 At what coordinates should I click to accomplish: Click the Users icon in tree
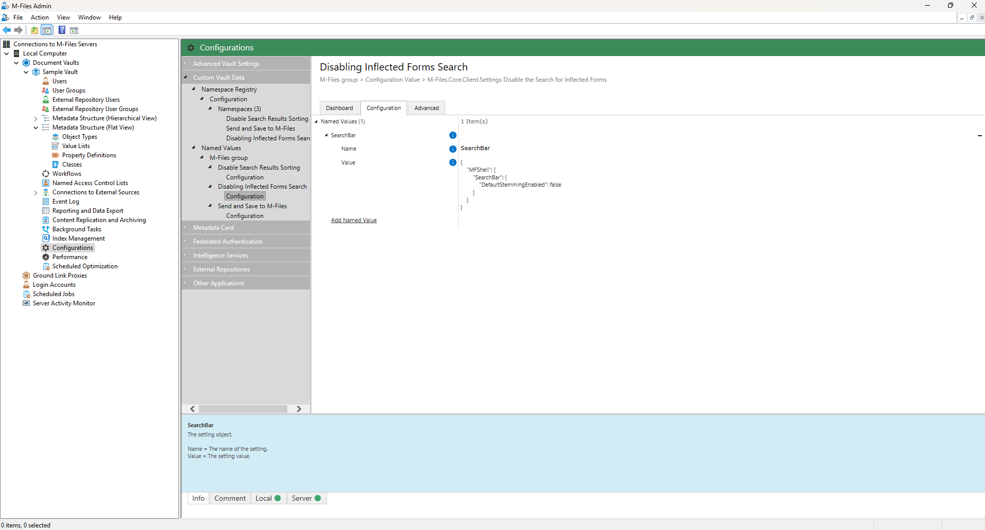(x=46, y=81)
